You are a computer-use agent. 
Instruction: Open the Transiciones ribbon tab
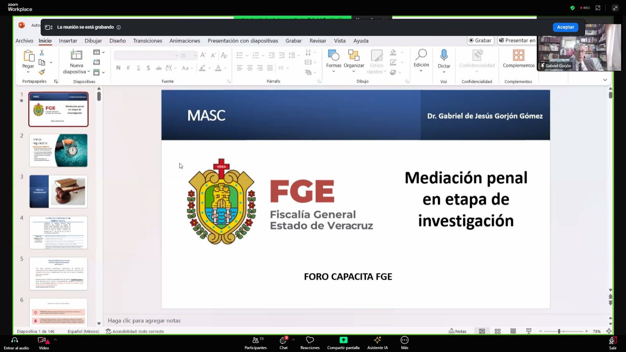click(x=148, y=41)
